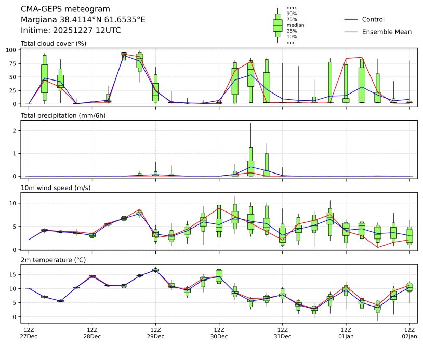Click the 12Z 30Dec time axis label

pyautogui.click(x=219, y=333)
